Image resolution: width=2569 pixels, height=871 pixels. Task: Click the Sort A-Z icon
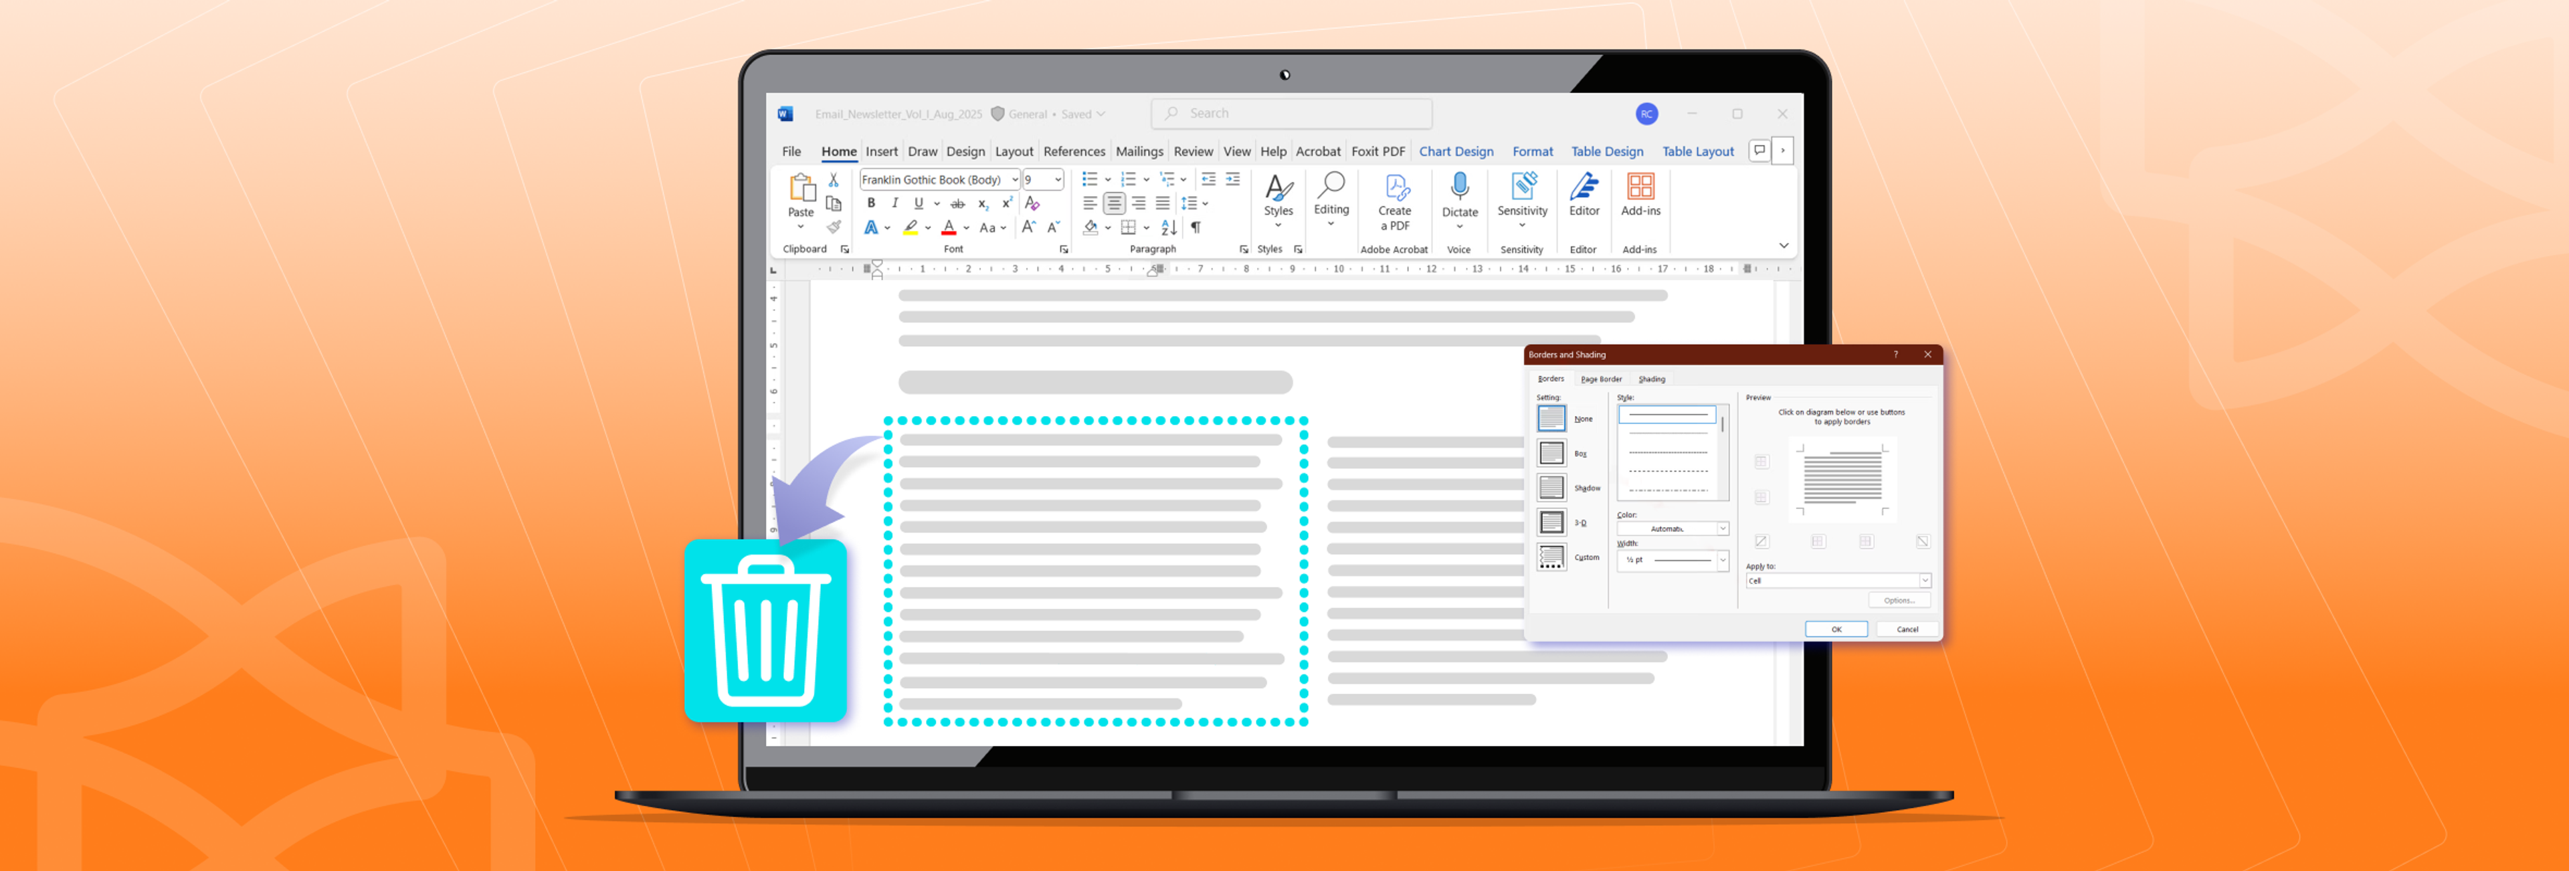pos(1169,227)
